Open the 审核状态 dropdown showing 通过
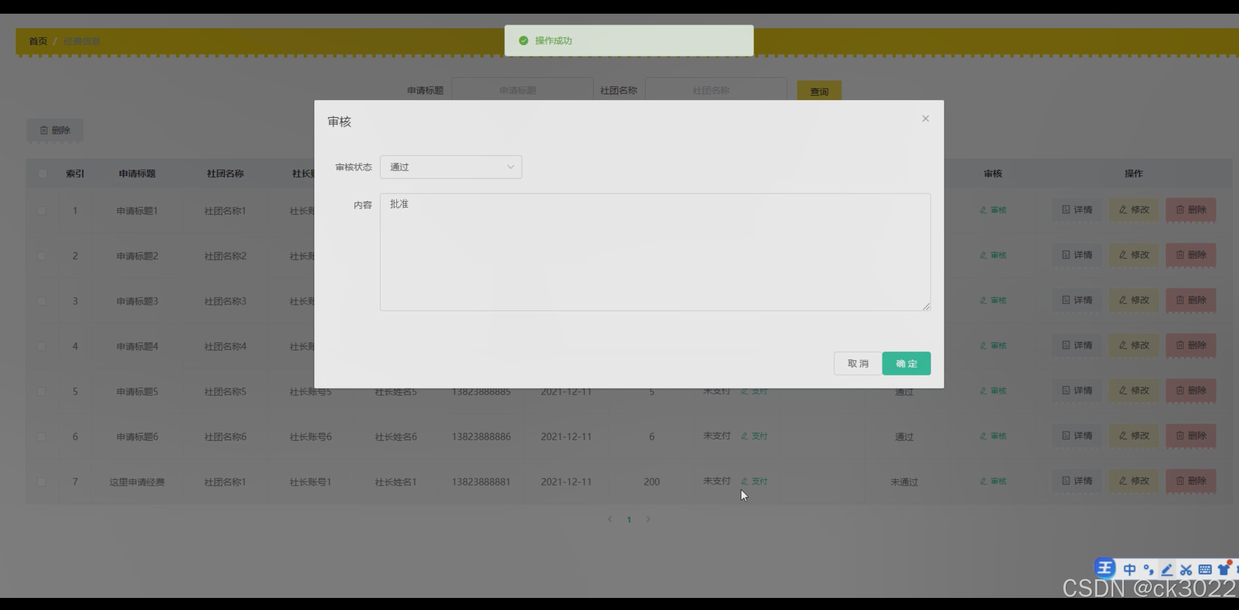The image size is (1239, 610). tap(450, 167)
